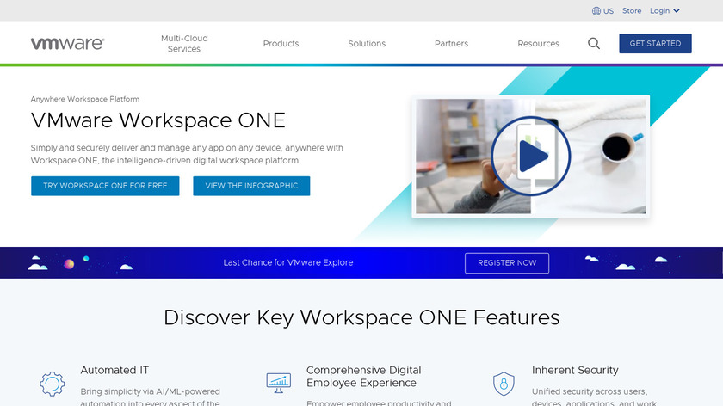723x406 pixels.
Task: Click Anywhere Workspace Platform text
Action: click(x=85, y=99)
